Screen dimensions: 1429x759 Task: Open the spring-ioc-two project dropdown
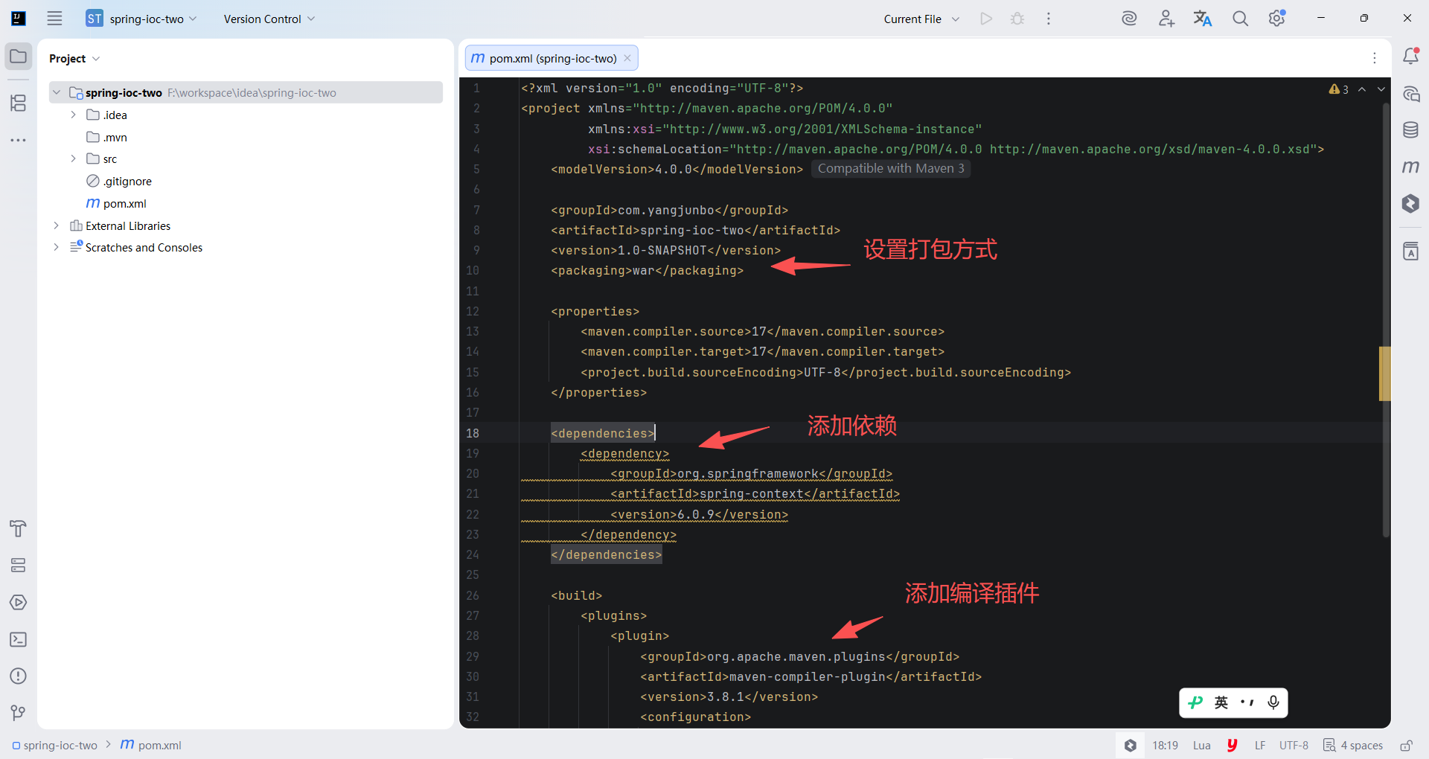pyautogui.click(x=142, y=19)
